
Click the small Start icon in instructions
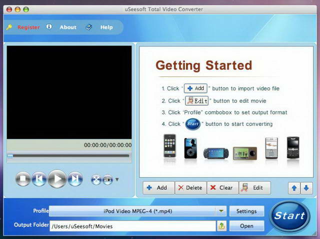(192, 124)
